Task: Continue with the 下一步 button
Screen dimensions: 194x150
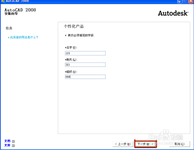Action: point(145,144)
